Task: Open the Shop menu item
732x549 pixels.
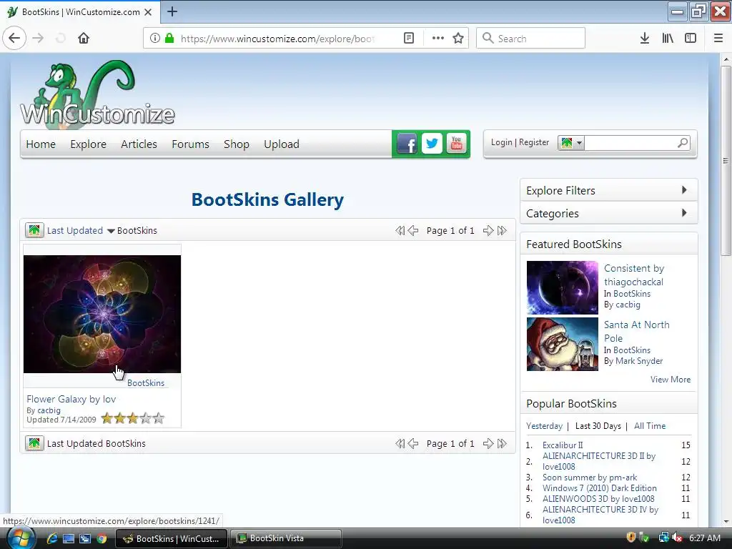Action: (x=236, y=144)
